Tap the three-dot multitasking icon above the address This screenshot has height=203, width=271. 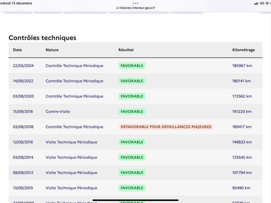(x=135, y=3)
